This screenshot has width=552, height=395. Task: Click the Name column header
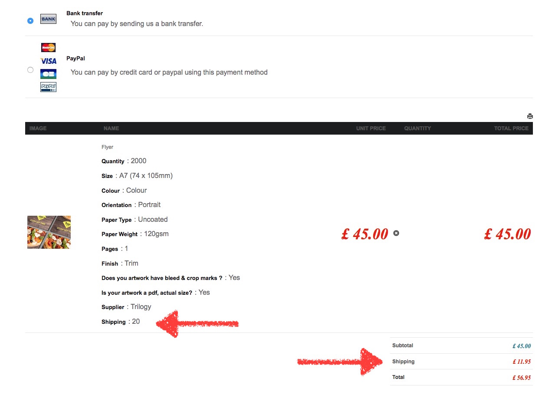(x=111, y=128)
